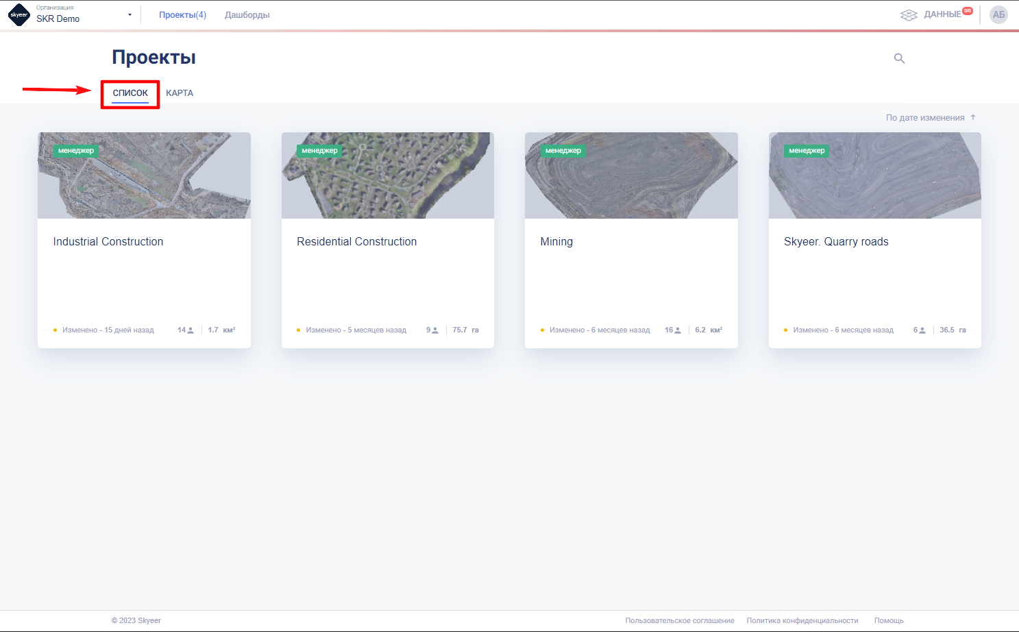This screenshot has height=632, width=1019.
Task: Click the data layers icon
Action: coord(909,15)
